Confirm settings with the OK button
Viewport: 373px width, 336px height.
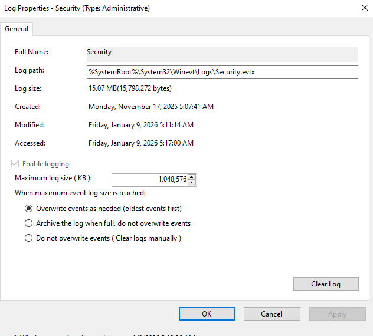[x=207, y=314]
